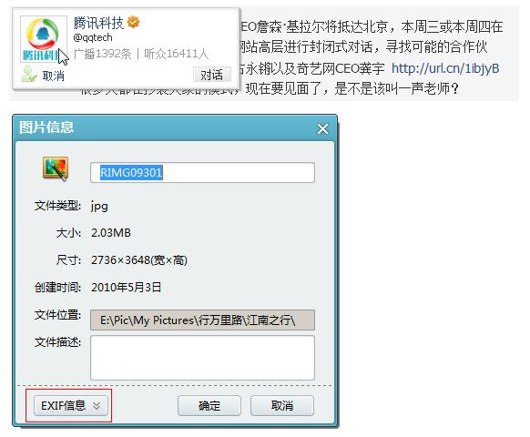Click the image file thumbnail icon

click(56, 168)
